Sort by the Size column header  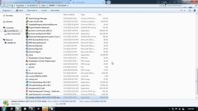100,14
